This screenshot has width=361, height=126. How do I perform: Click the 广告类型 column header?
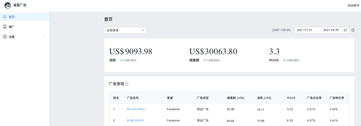click(x=203, y=98)
